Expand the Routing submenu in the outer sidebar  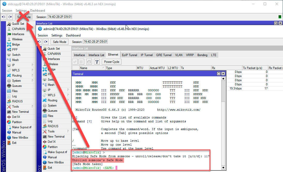tap(17, 76)
